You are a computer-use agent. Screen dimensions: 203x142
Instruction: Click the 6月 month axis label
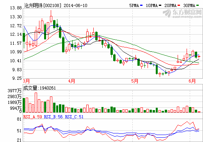coord(192,81)
